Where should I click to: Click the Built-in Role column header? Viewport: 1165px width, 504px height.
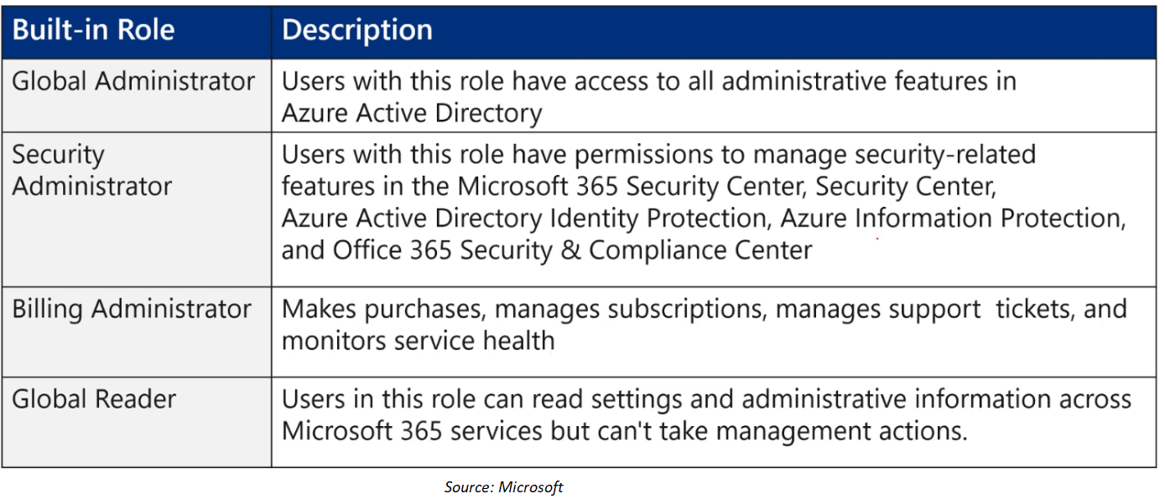pos(93,31)
